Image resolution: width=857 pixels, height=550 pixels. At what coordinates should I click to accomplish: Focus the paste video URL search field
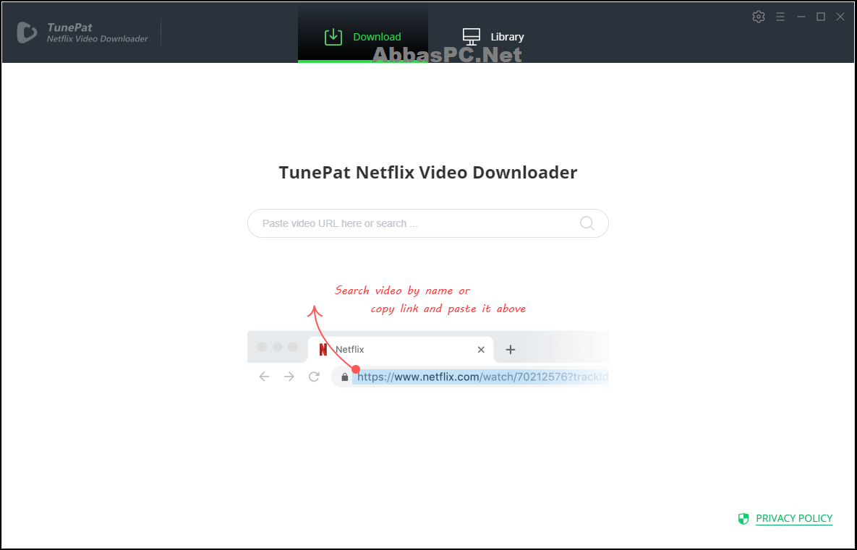click(428, 223)
